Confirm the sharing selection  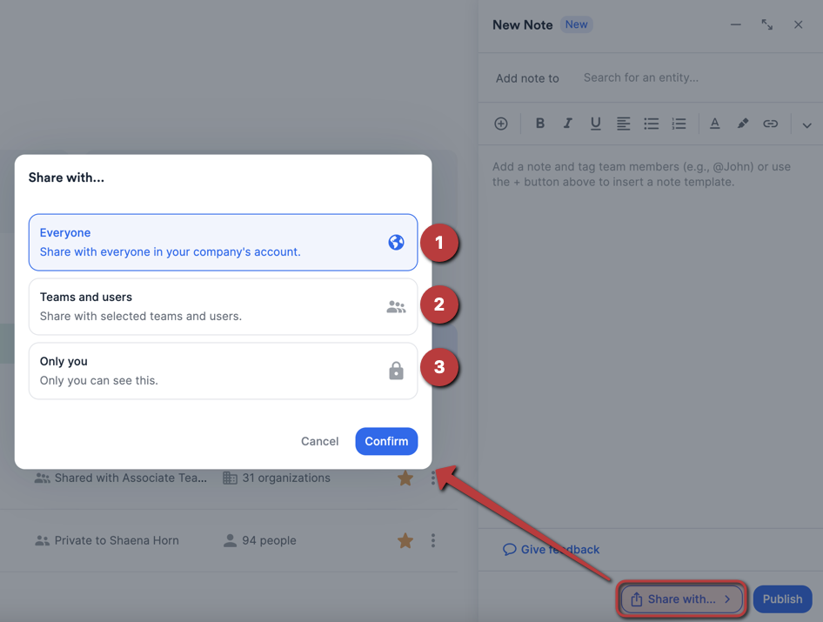386,441
